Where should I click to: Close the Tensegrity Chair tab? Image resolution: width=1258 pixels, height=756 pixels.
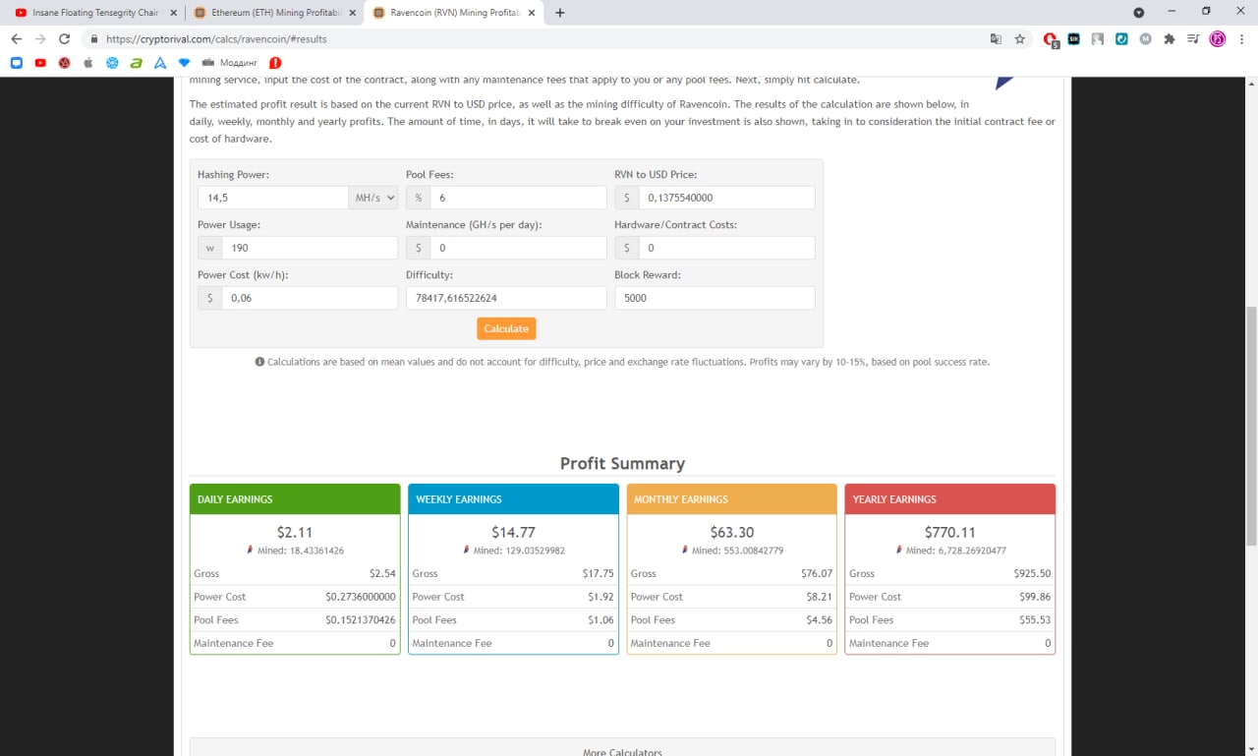click(x=173, y=13)
